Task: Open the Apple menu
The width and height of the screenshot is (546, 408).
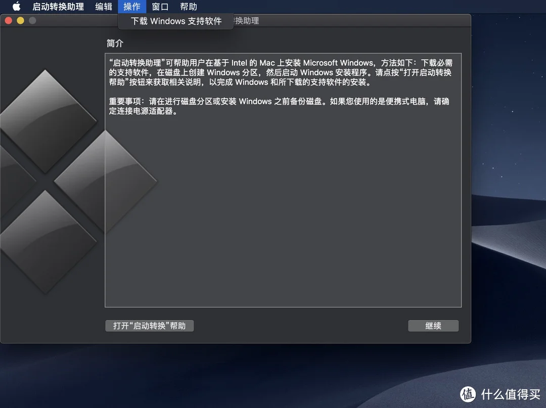Action: (x=16, y=6)
